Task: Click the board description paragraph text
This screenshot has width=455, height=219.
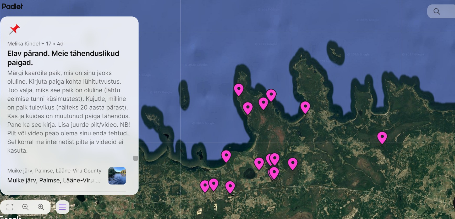Action: pos(69,112)
